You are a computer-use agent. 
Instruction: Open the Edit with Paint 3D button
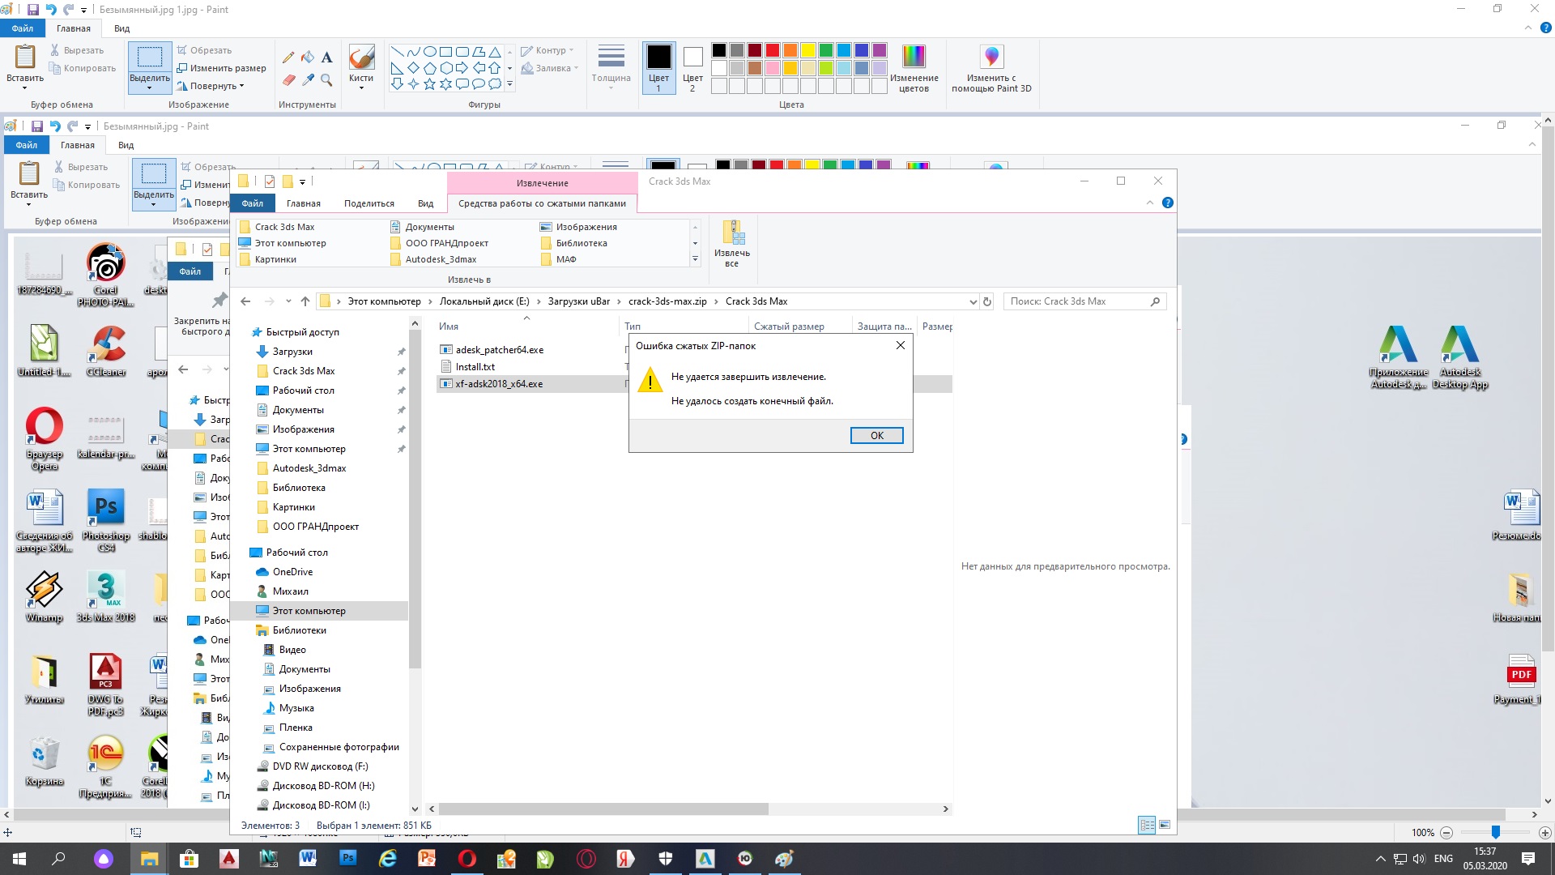[991, 57]
